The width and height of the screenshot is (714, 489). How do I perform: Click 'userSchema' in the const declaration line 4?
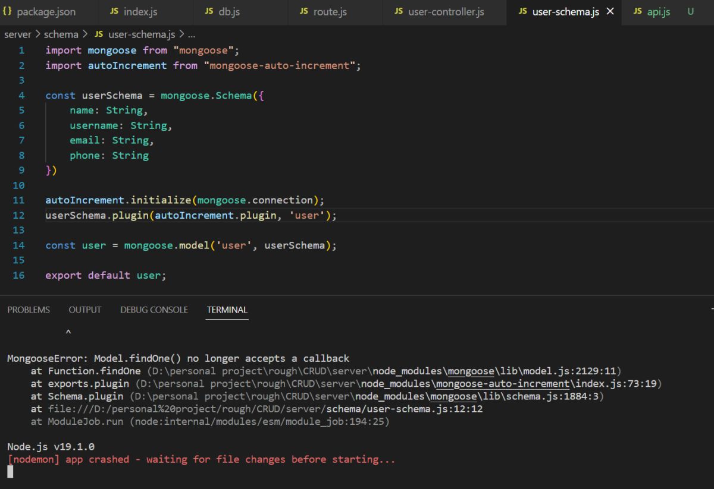pos(112,96)
